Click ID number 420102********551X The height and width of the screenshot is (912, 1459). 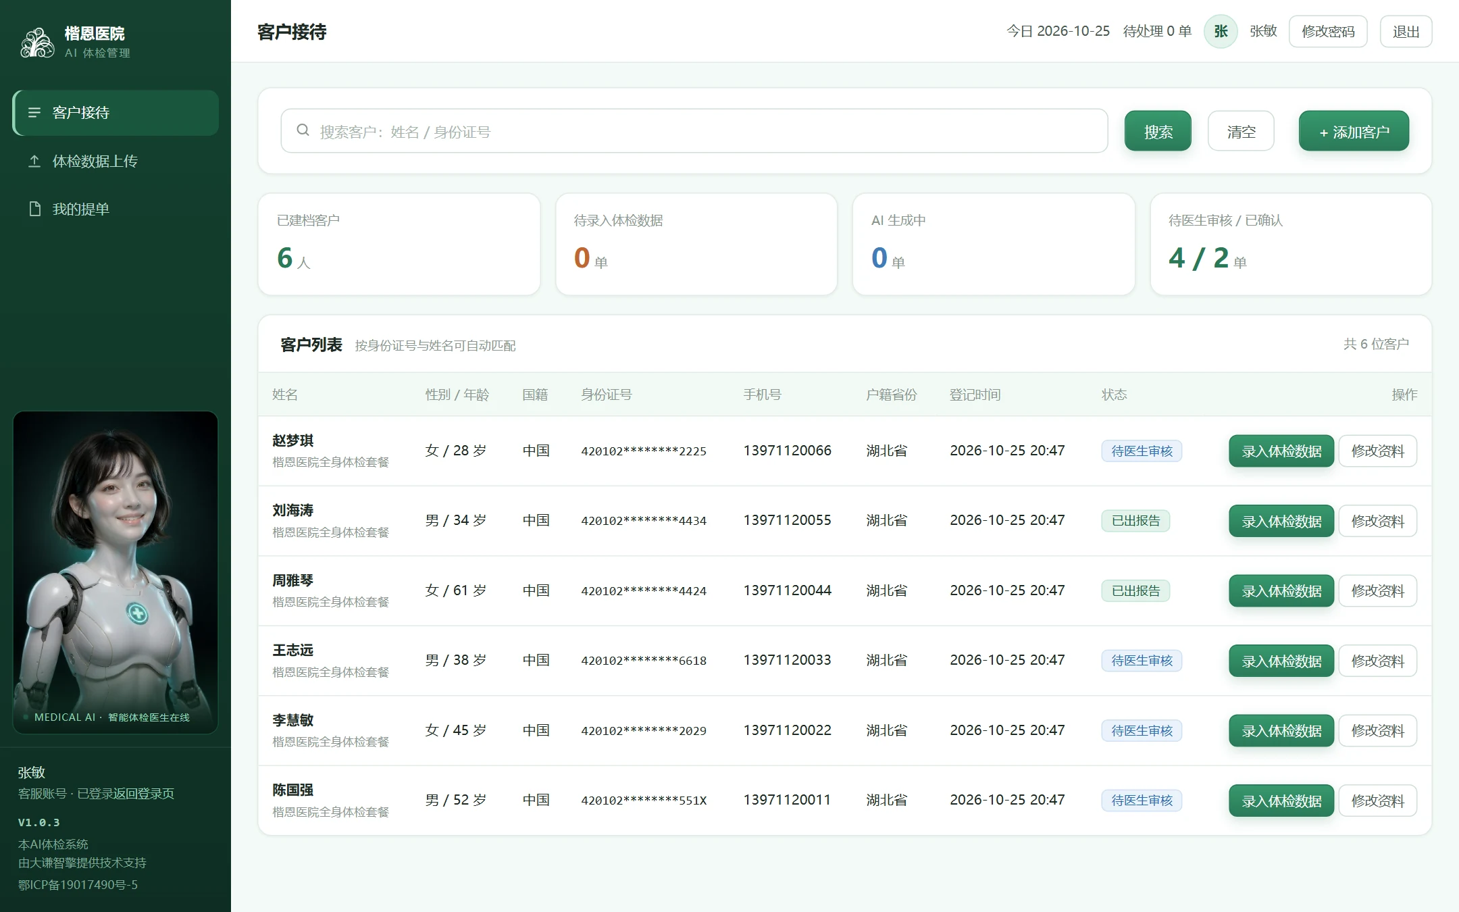pyautogui.click(x=644, y=801)
